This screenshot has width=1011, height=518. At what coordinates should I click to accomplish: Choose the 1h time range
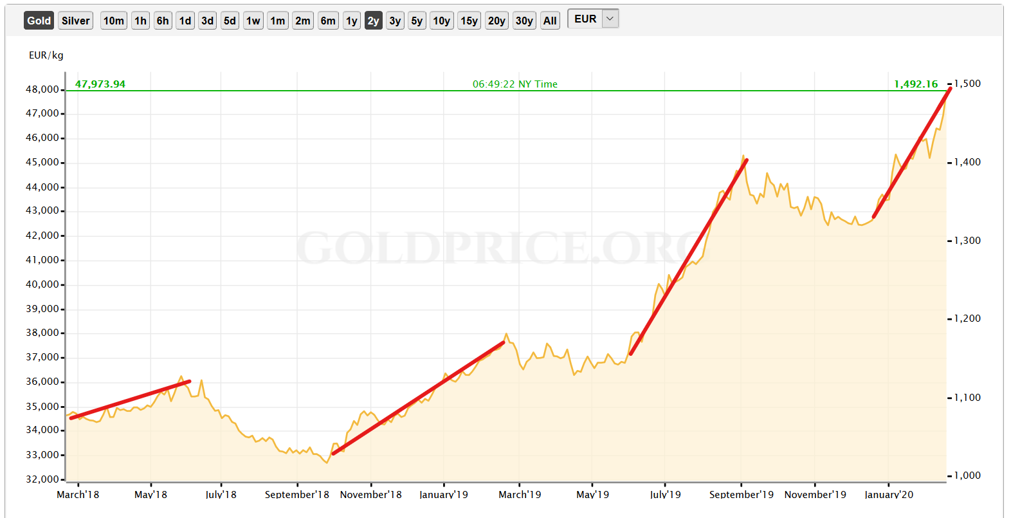(140, 21)
